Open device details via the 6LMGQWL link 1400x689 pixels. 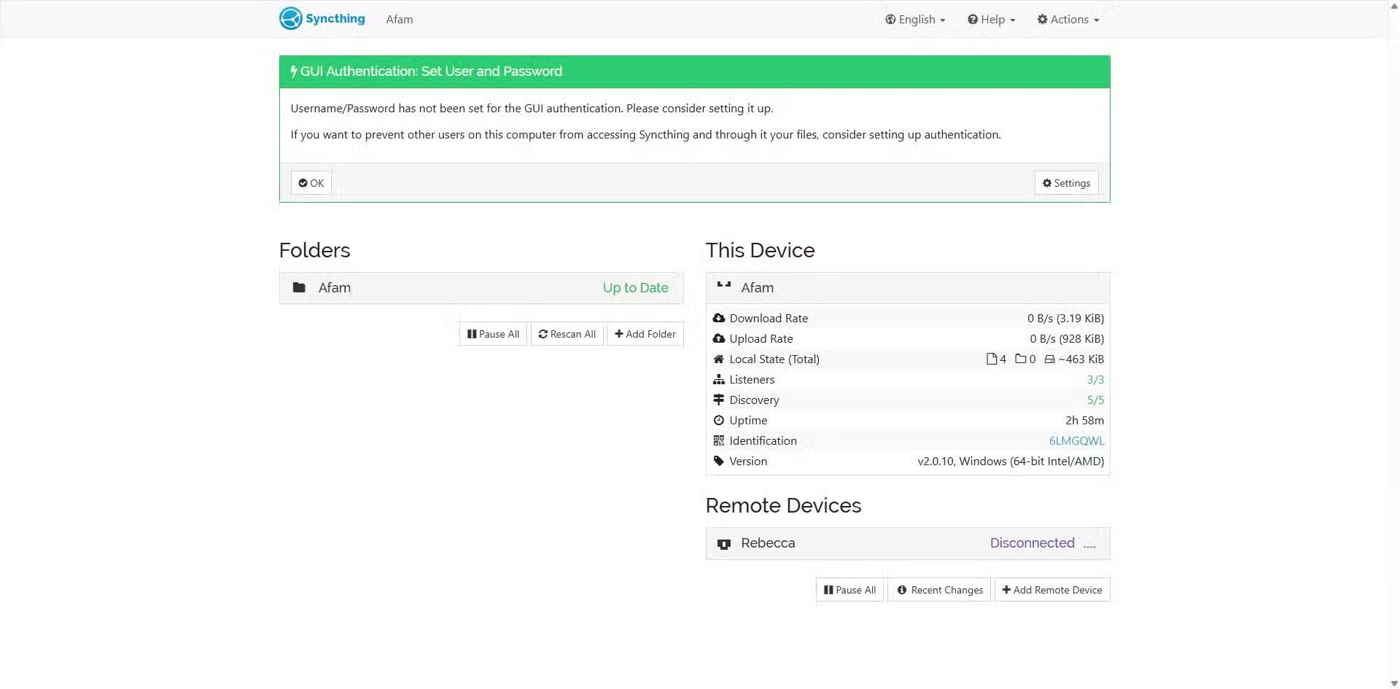coord(1076,440)
